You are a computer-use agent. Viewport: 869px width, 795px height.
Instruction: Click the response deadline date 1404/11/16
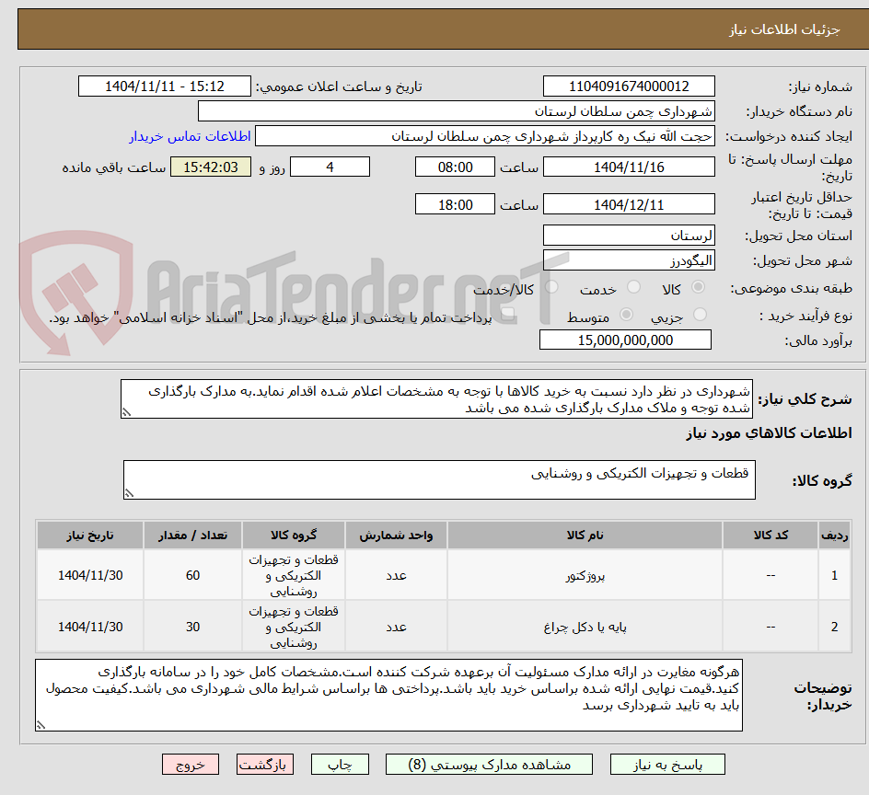(629, 167)
